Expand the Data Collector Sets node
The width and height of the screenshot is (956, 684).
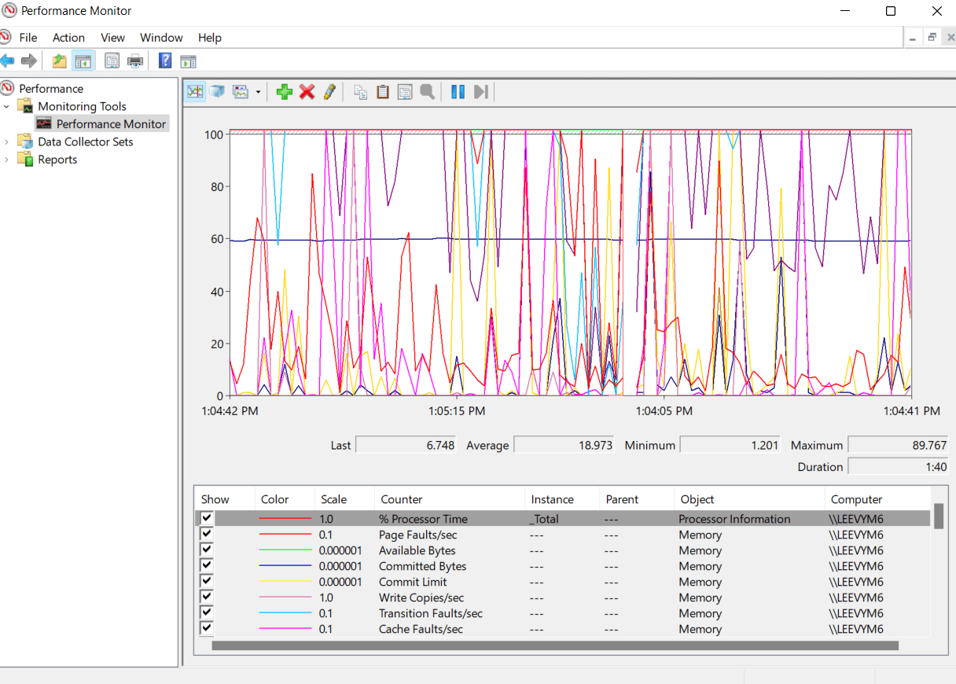pyautogui.click(x=6, y=142)
